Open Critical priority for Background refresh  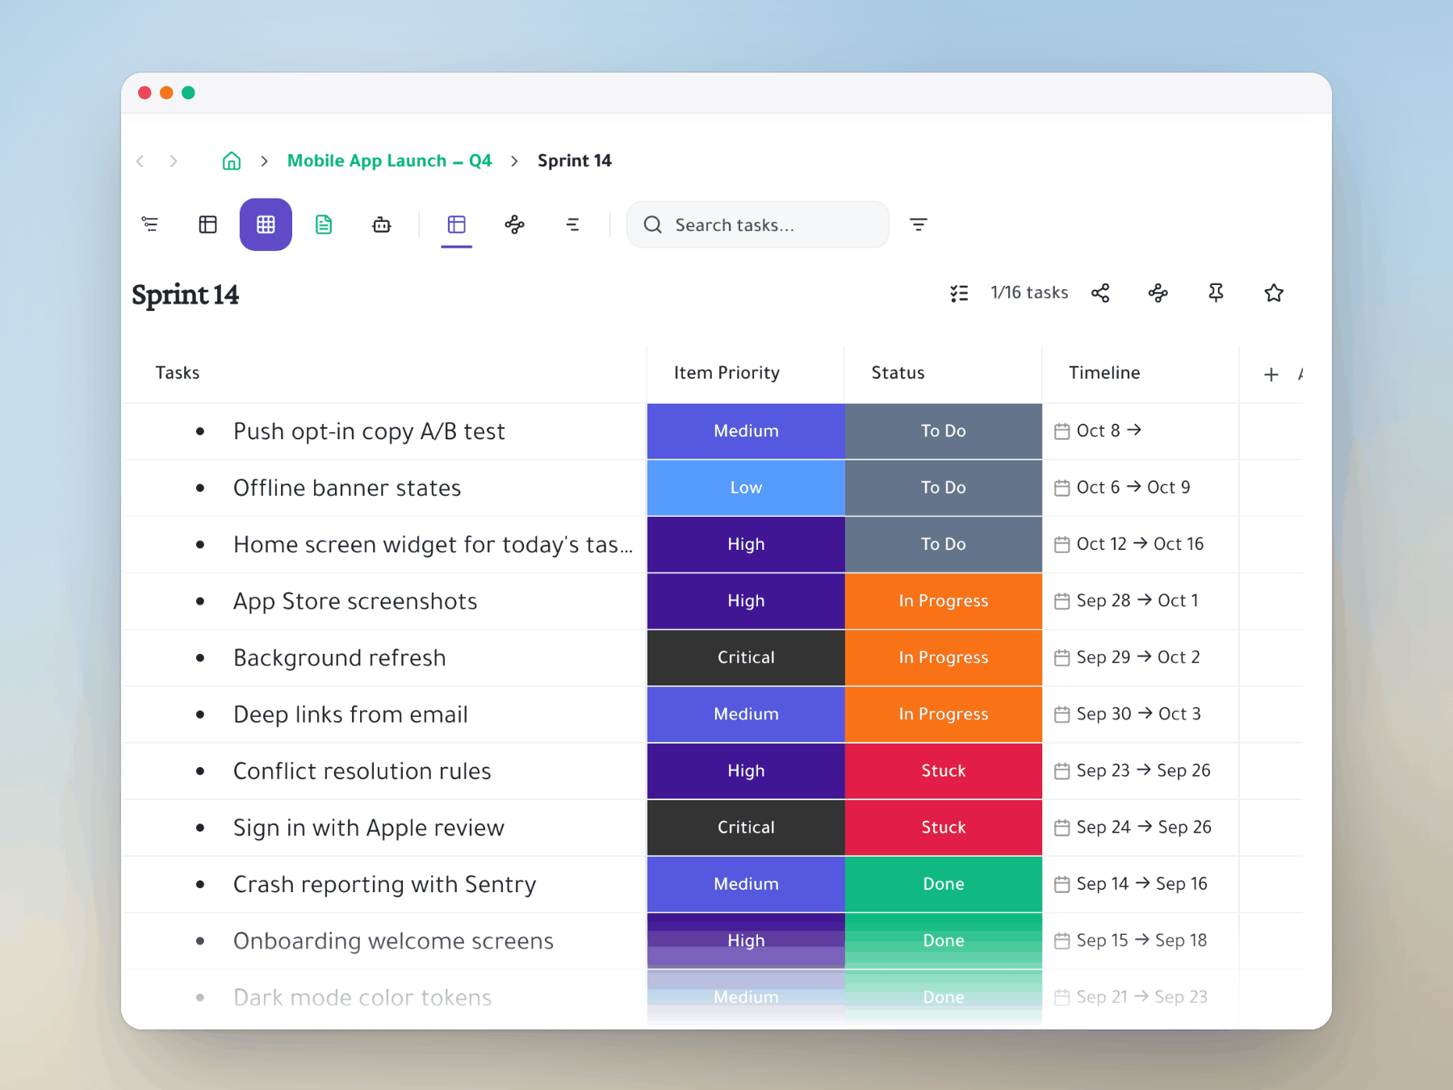click(x=746, y=658)
